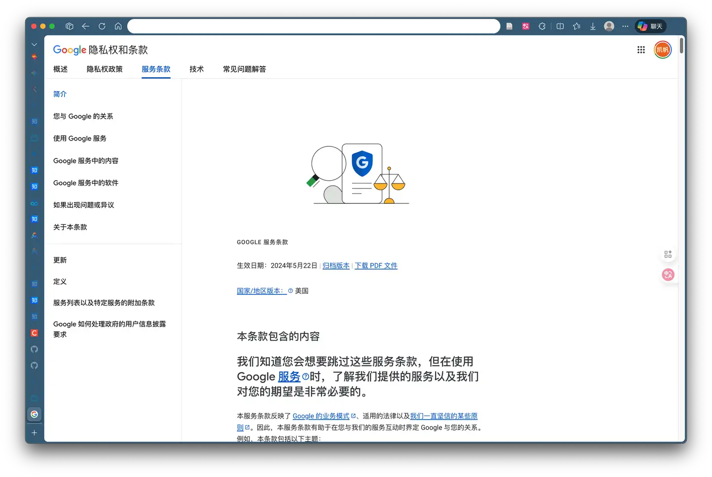
Task: Open the Google 的业务模式 link
Action: click(321, 416)
